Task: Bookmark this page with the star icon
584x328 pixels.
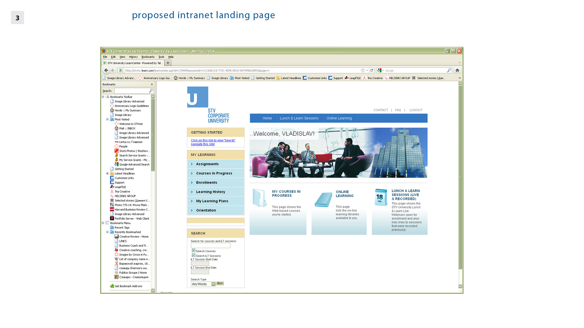Action: [x=363, y=70]
